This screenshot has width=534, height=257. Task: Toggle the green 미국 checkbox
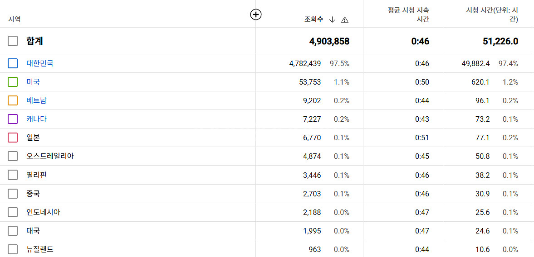point(13,82)
